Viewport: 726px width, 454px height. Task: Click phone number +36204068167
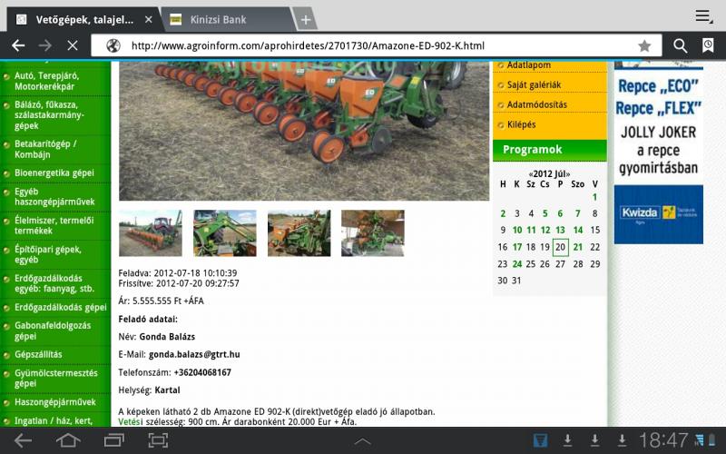click(202, 372)
